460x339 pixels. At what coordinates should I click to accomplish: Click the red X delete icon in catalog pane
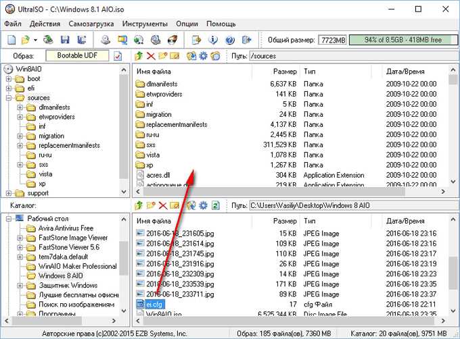163,205
